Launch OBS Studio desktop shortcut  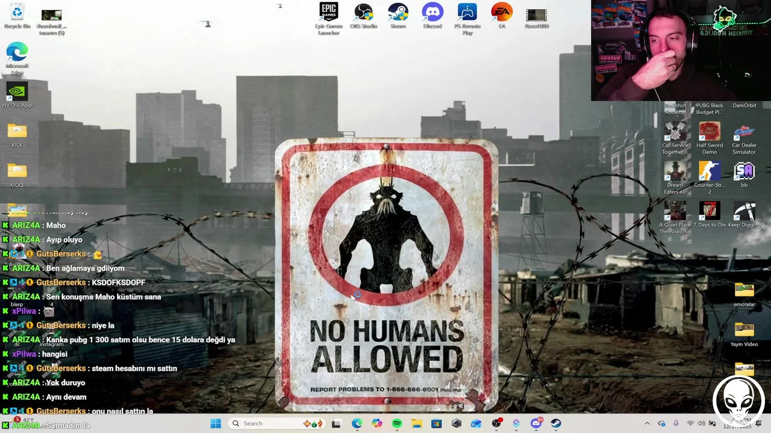[x=363, y=16]
